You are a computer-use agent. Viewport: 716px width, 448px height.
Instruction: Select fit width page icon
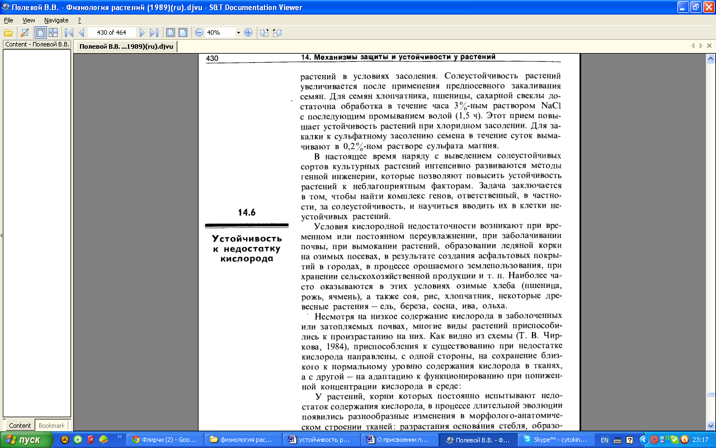(x=171, y=32)
